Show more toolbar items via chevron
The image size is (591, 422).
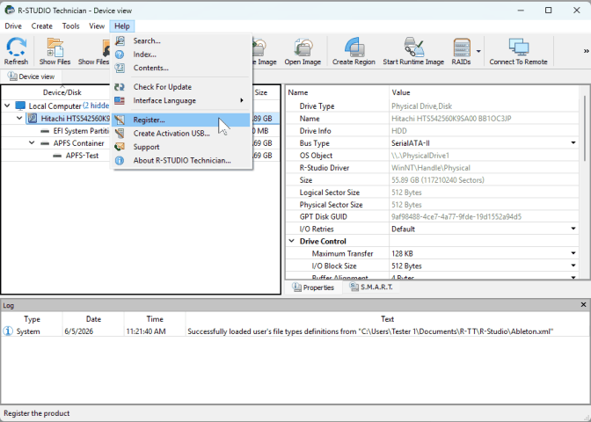(x=586, y=51)
